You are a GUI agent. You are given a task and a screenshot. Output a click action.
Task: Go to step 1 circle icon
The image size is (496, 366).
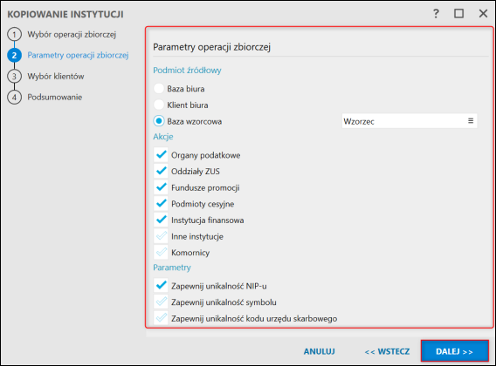coord(14,34)
